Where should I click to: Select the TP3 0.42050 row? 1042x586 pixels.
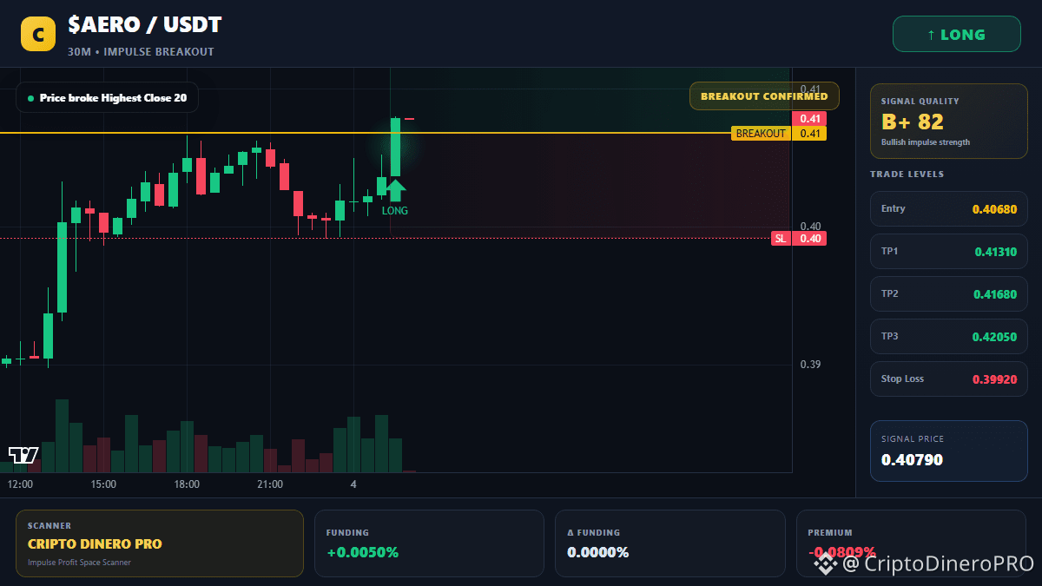point(948,336)
